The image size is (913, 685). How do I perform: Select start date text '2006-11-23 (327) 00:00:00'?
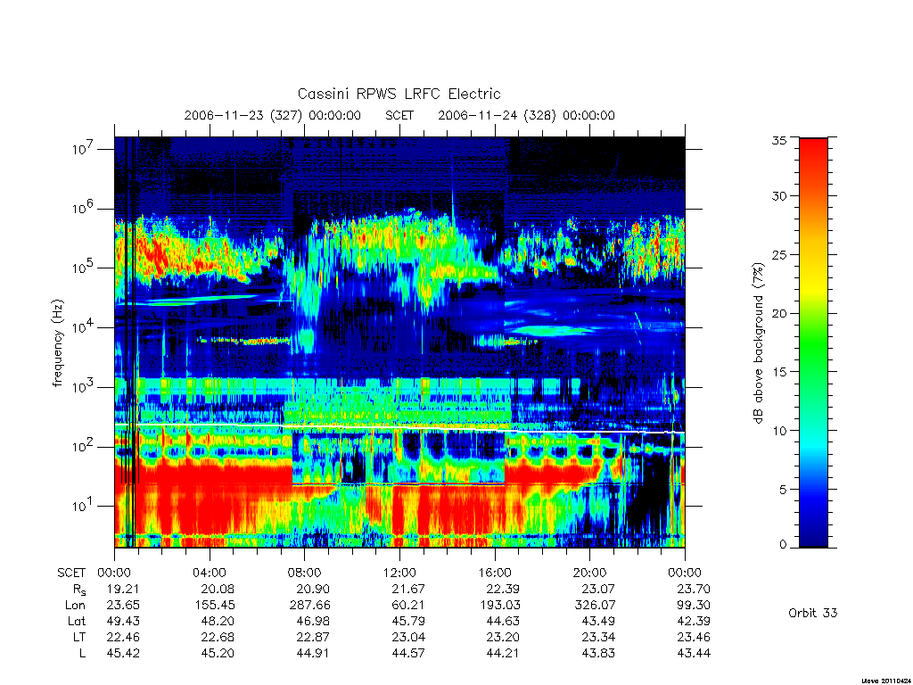273,115
